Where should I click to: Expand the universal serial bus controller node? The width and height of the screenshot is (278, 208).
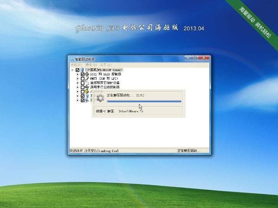(77, 87)
